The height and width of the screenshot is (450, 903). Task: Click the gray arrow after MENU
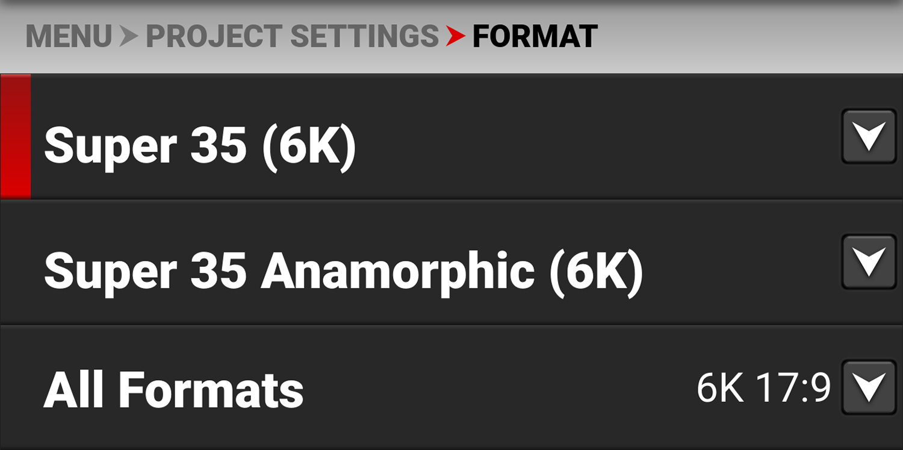(x=129, y=37)
